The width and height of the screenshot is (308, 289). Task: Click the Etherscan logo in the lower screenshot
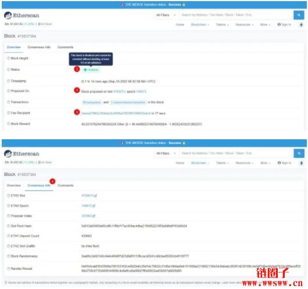[x=22, y=154]
